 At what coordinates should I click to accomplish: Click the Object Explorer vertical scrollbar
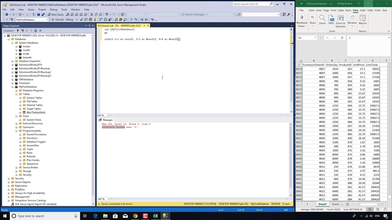93,119
